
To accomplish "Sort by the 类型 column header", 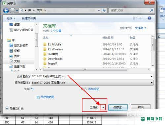I will pos(133,37).
